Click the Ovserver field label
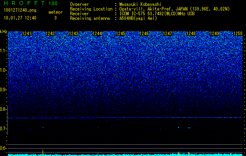The width and height of the screenshot is (246, 156). (79, 4)
